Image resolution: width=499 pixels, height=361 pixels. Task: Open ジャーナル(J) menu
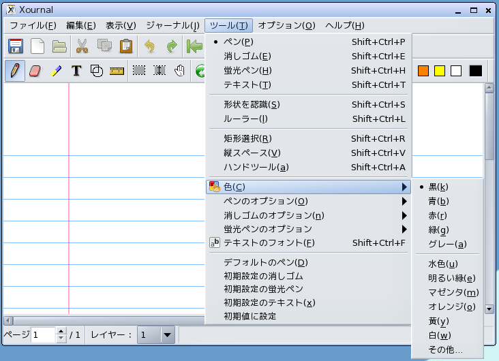[x=172, y=25]
